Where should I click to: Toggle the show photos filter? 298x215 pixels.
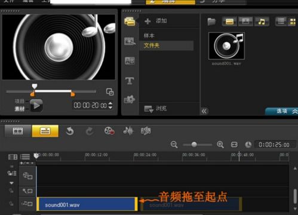click(245, 21)
